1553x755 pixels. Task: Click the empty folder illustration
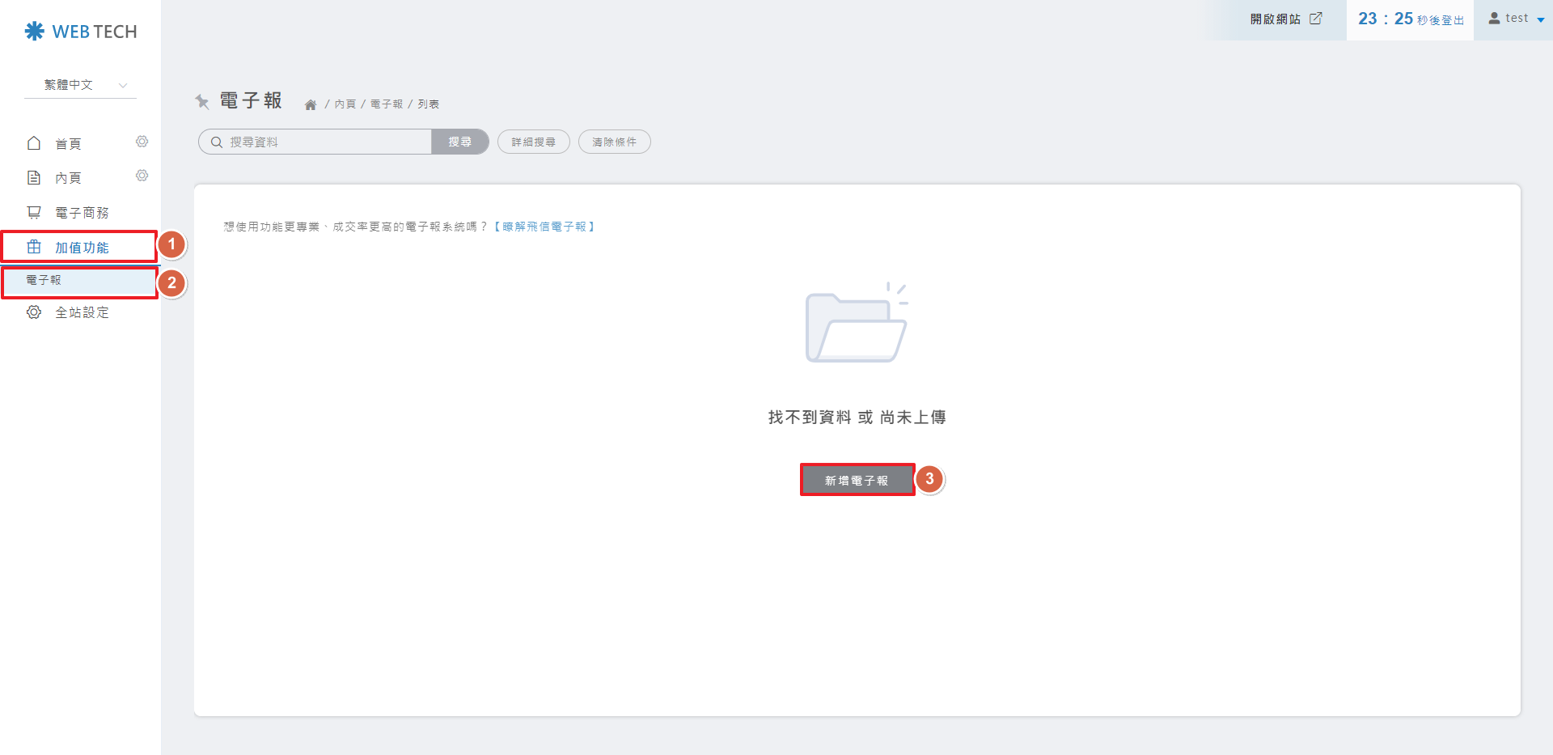coord(857,324)
